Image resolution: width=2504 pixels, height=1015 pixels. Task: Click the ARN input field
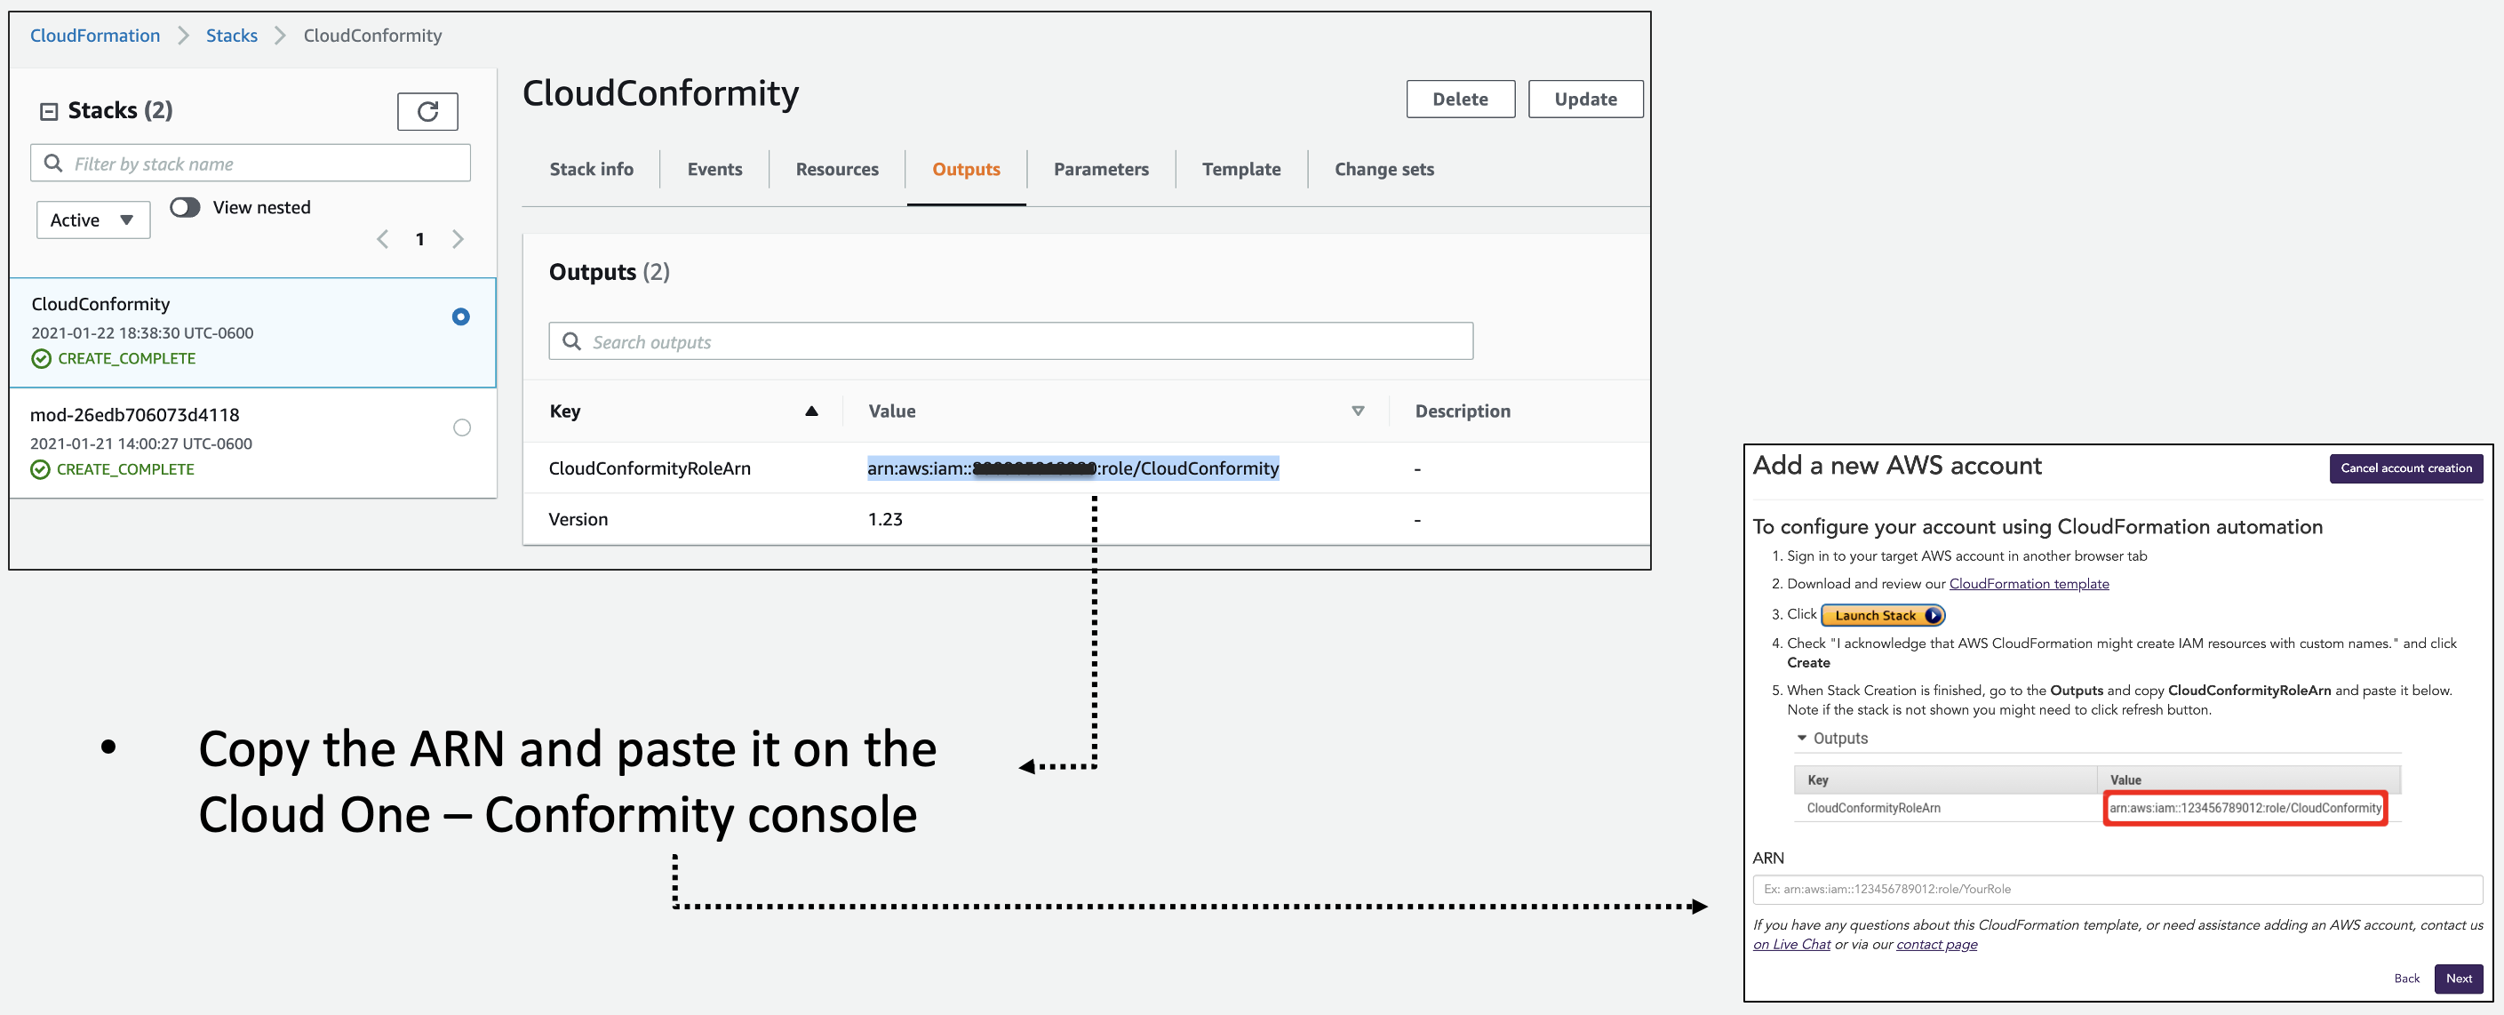[x=2117, y=890]
